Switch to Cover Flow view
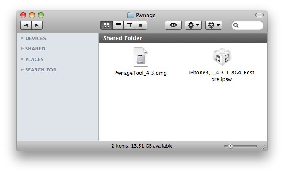Screen dimensions: 284x174 tap(141, 25)
